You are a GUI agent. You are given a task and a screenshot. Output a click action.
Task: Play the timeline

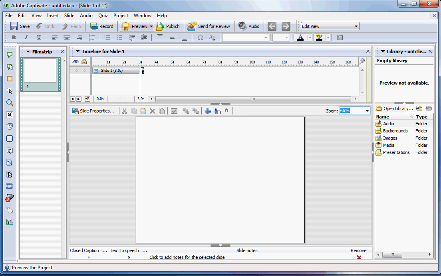79,99
